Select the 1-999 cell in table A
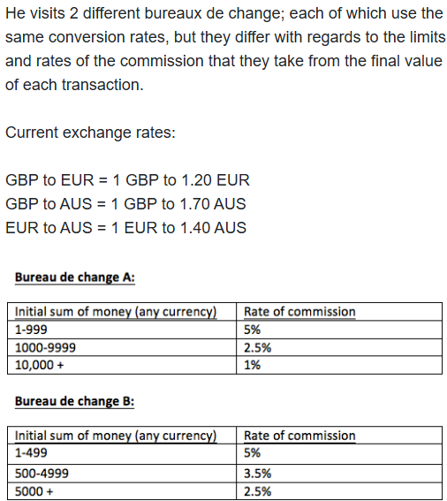The width and height of the screenshot is (447, 501). click(122, 330)
